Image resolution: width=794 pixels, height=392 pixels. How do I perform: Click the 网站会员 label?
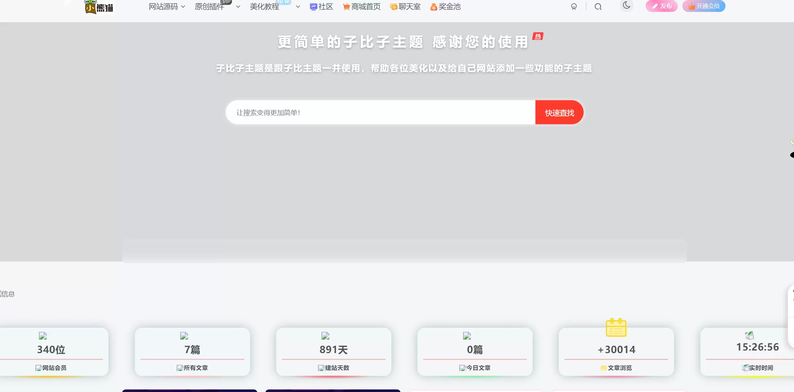coord(54,368)
